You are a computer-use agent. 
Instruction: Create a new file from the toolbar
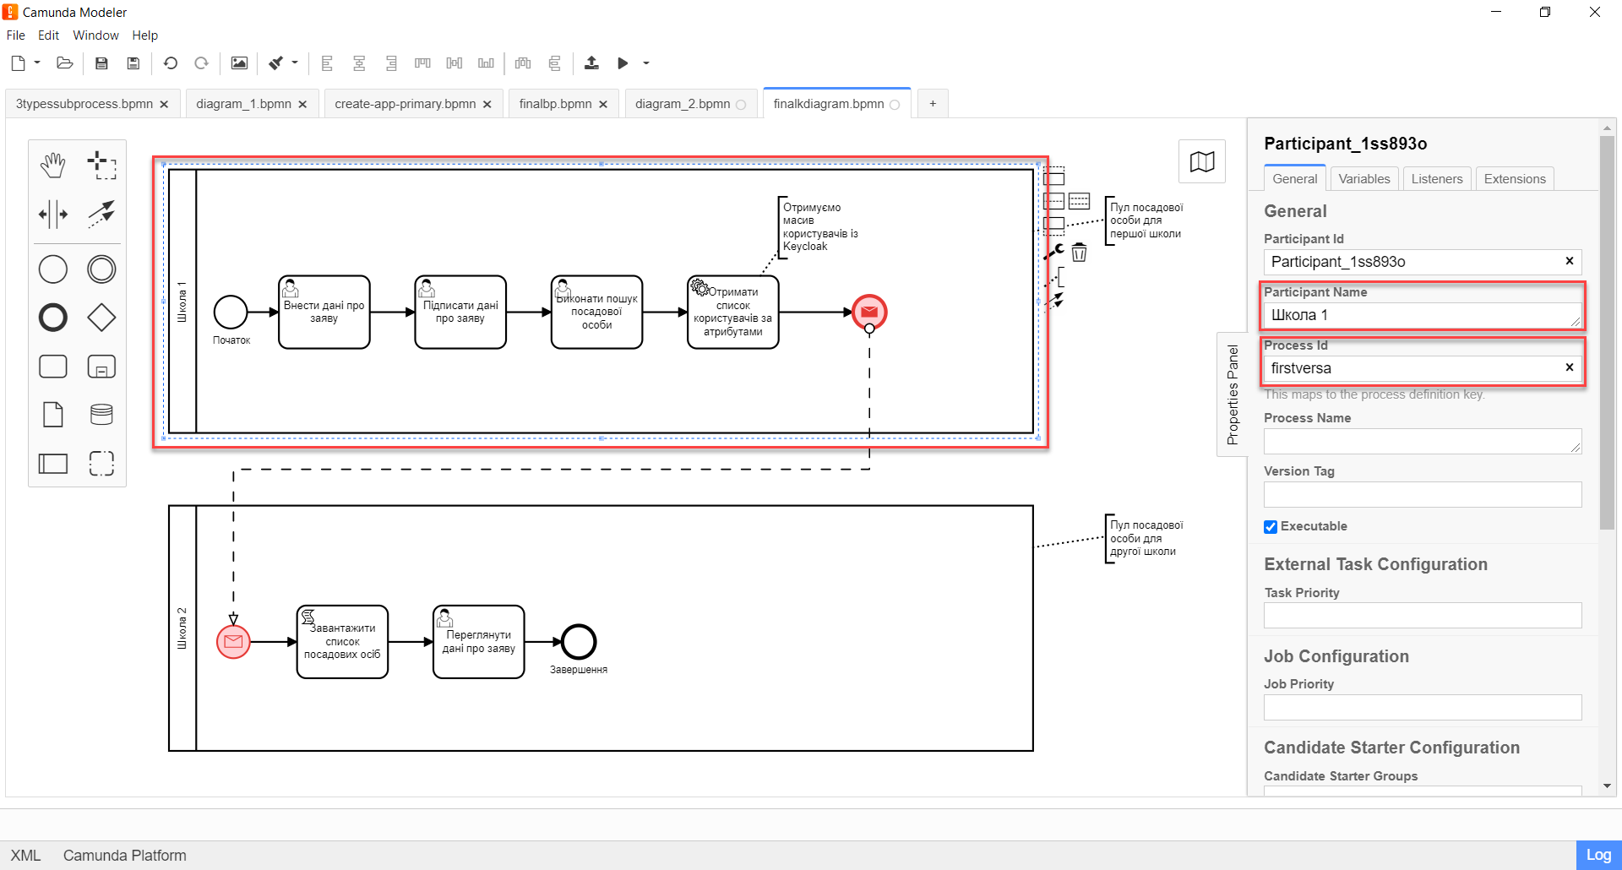click(19, 63)
